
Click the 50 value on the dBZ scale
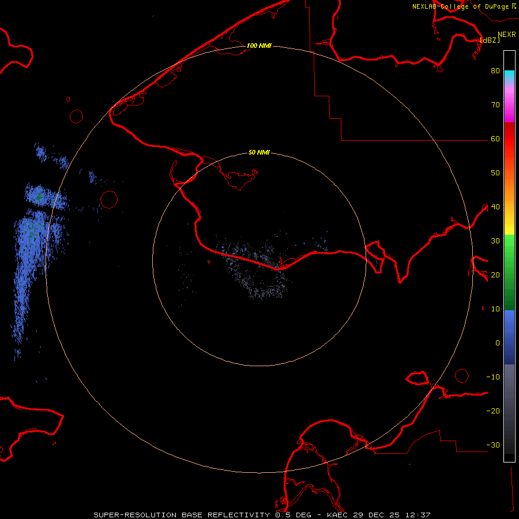(x=495, y=173)
